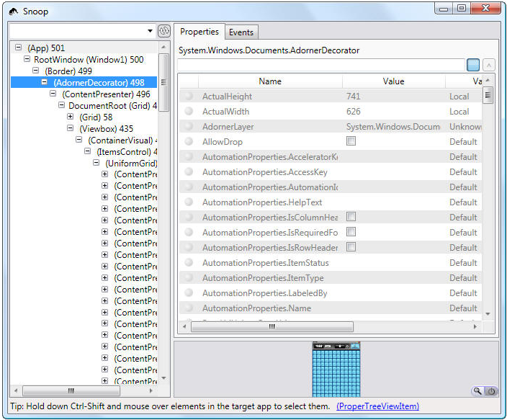Select the (Border) 499 tree item
The width and height of the screenshot is (507, 420).
pyautogui.click(x=68, y=71)
